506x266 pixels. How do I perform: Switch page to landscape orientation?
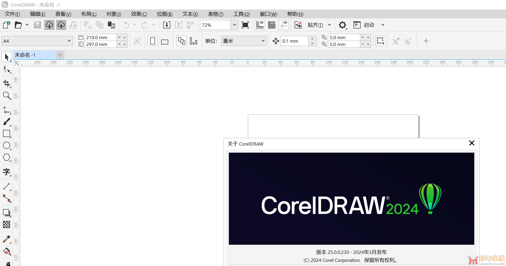(165, 42)
